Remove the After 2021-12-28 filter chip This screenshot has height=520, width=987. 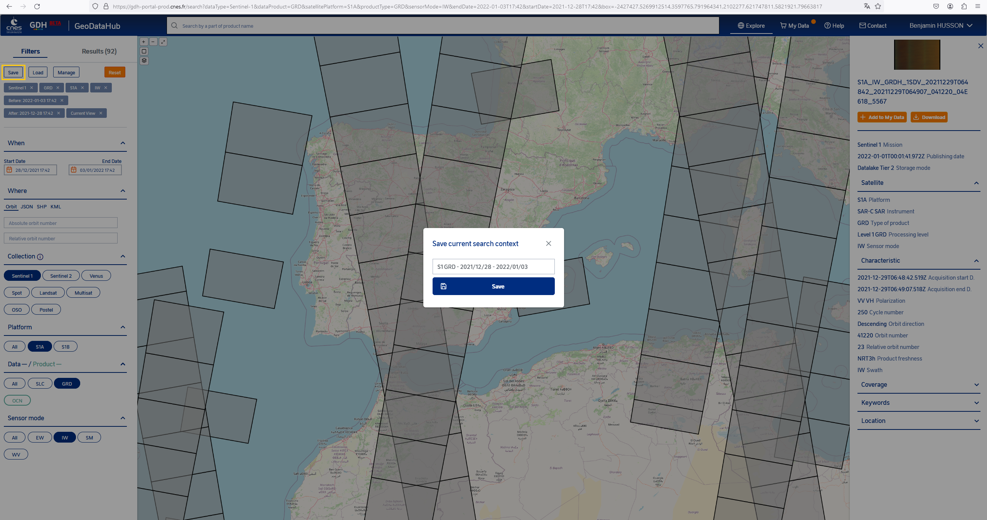point(59,113)
